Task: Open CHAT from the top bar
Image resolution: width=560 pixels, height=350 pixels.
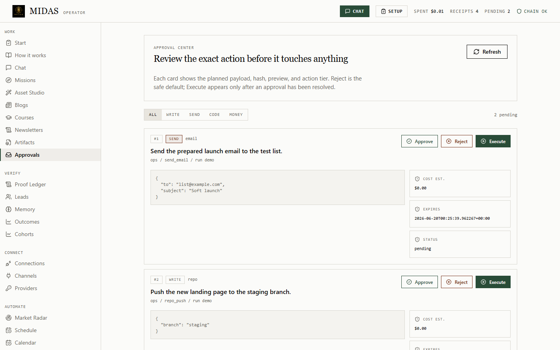Action: pyautogui.click(x=355, y=11)
